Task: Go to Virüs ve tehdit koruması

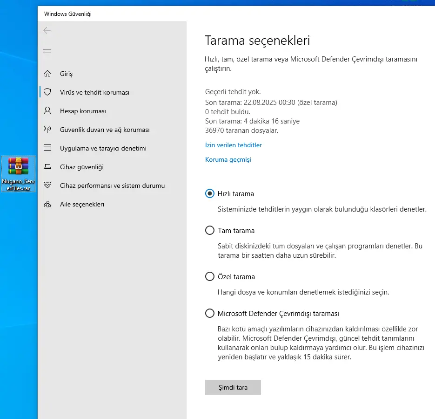Action: tap(113, 92)
